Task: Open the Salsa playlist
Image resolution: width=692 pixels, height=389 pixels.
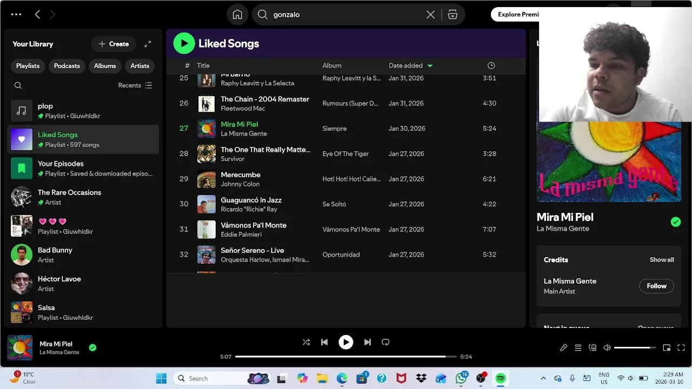Action: pyautogui.click(x=83, y=312)
